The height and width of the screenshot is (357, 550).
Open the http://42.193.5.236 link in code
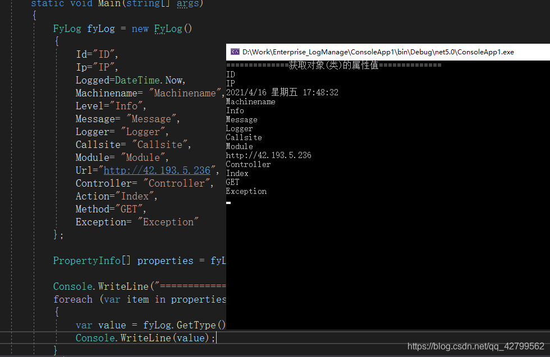[x=157, y=170]
